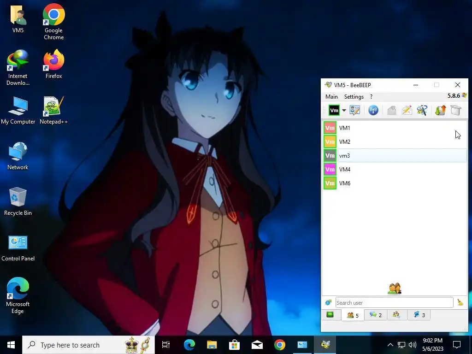This screenshot has height=354, width=472.
Task: Switch to the blue flag tab showing 3
Action: pyautogui.click(x=419, y=315)
